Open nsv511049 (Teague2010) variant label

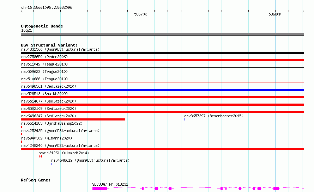pos(44,64)
